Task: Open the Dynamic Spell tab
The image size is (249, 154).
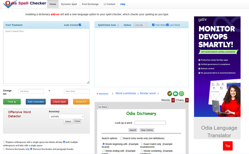Action: click(69, 4)
